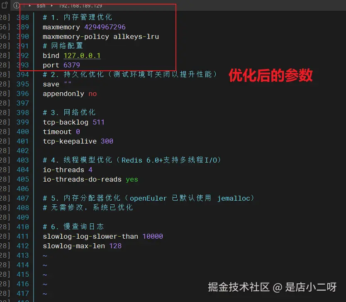Click the 'yes' value after io-threads-do-reads
Image resolution: width=346 pixels, height=302 pixels.
[132, 180]
